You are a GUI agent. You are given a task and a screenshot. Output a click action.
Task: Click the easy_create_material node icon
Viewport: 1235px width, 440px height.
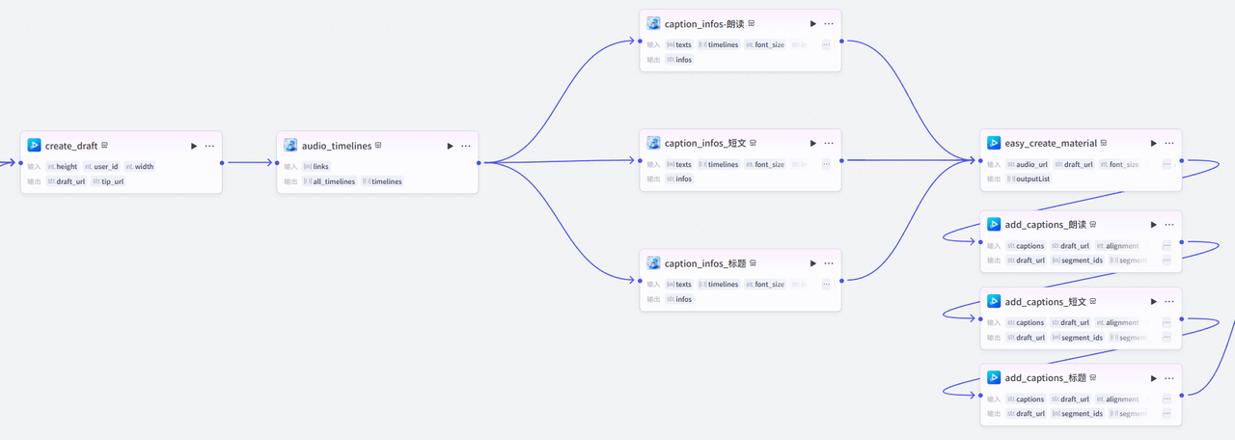pyautogui.click(x=994, y=143)
